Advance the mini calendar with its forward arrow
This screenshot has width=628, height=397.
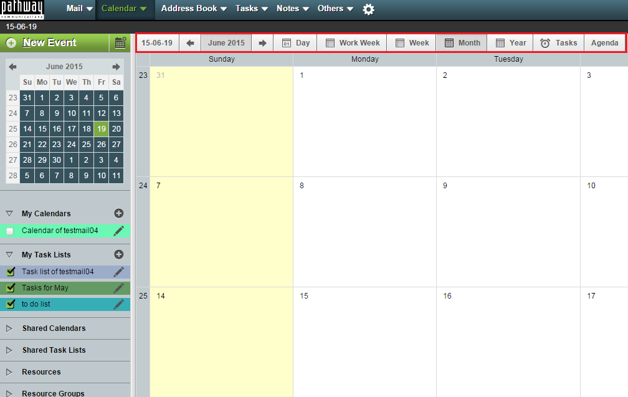pos(117,66)
